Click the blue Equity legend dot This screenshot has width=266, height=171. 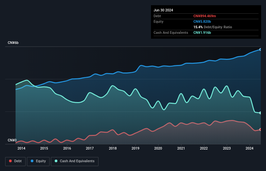(32, 161)
